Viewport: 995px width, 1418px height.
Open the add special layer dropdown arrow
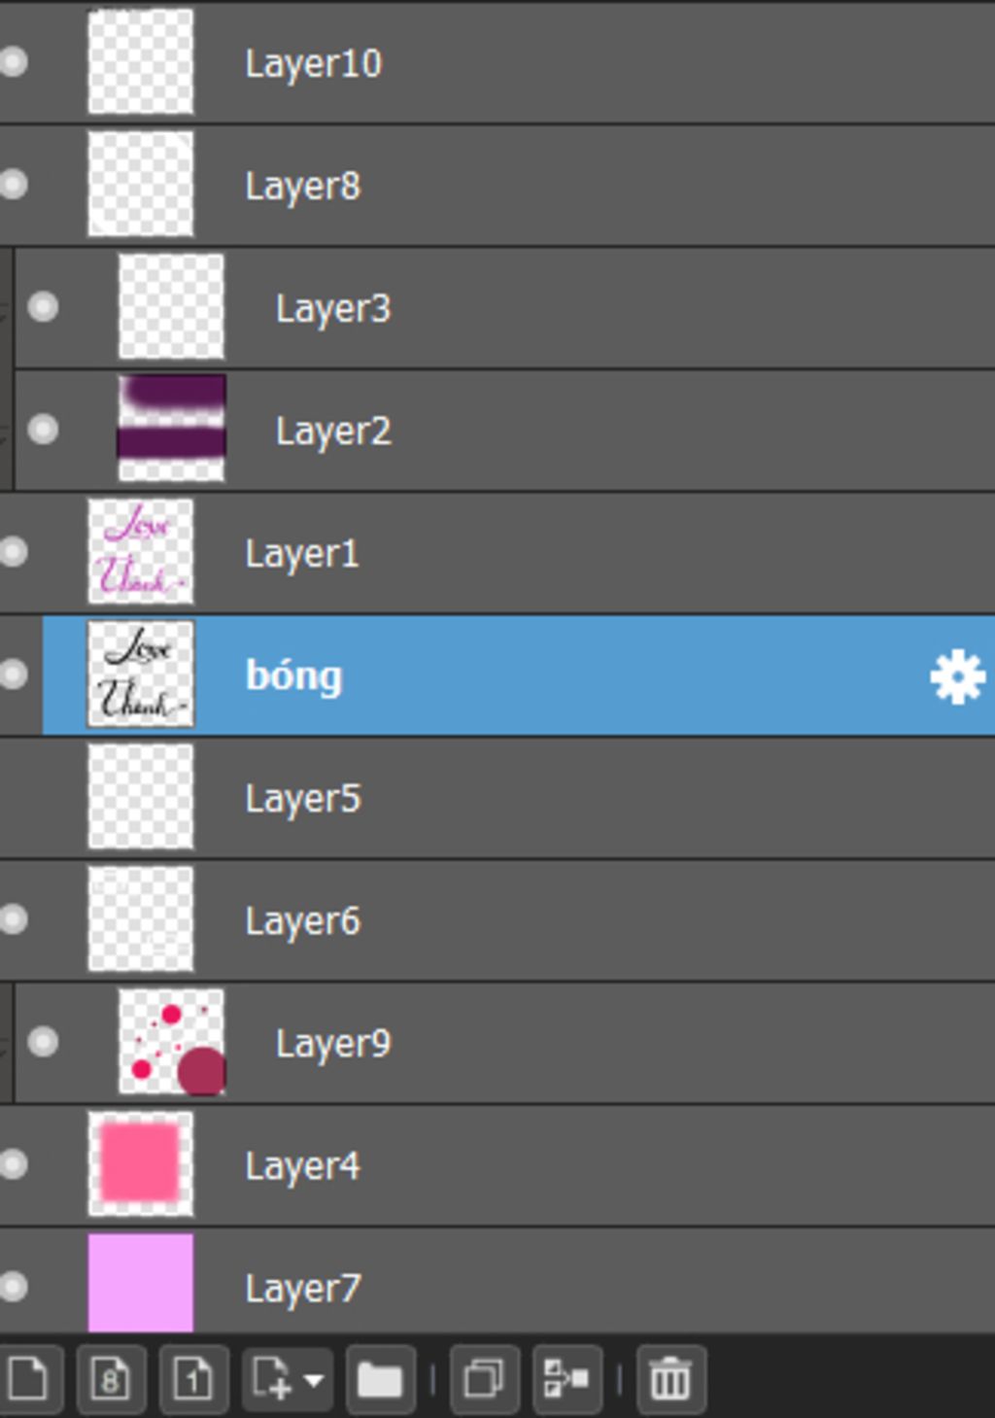click(x=313, y=1379)
